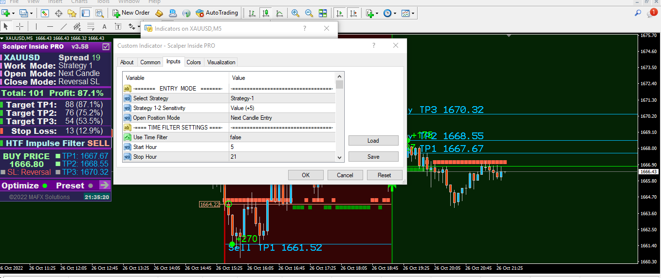
Task: Toggle Auto Scroll chart icon
Action: (340, 13)
